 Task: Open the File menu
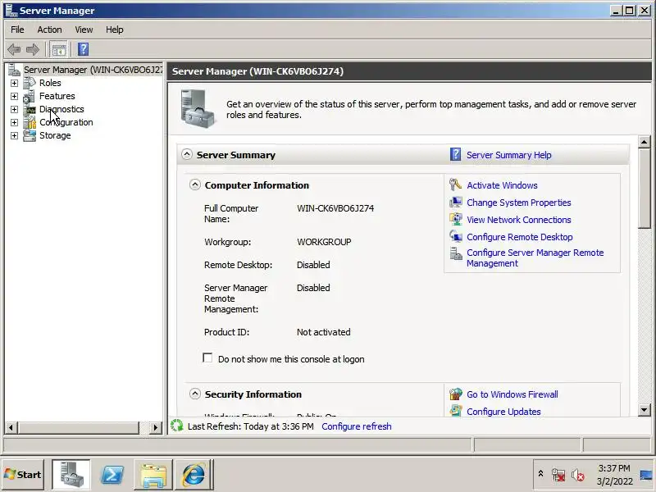[x=17, y=30]
